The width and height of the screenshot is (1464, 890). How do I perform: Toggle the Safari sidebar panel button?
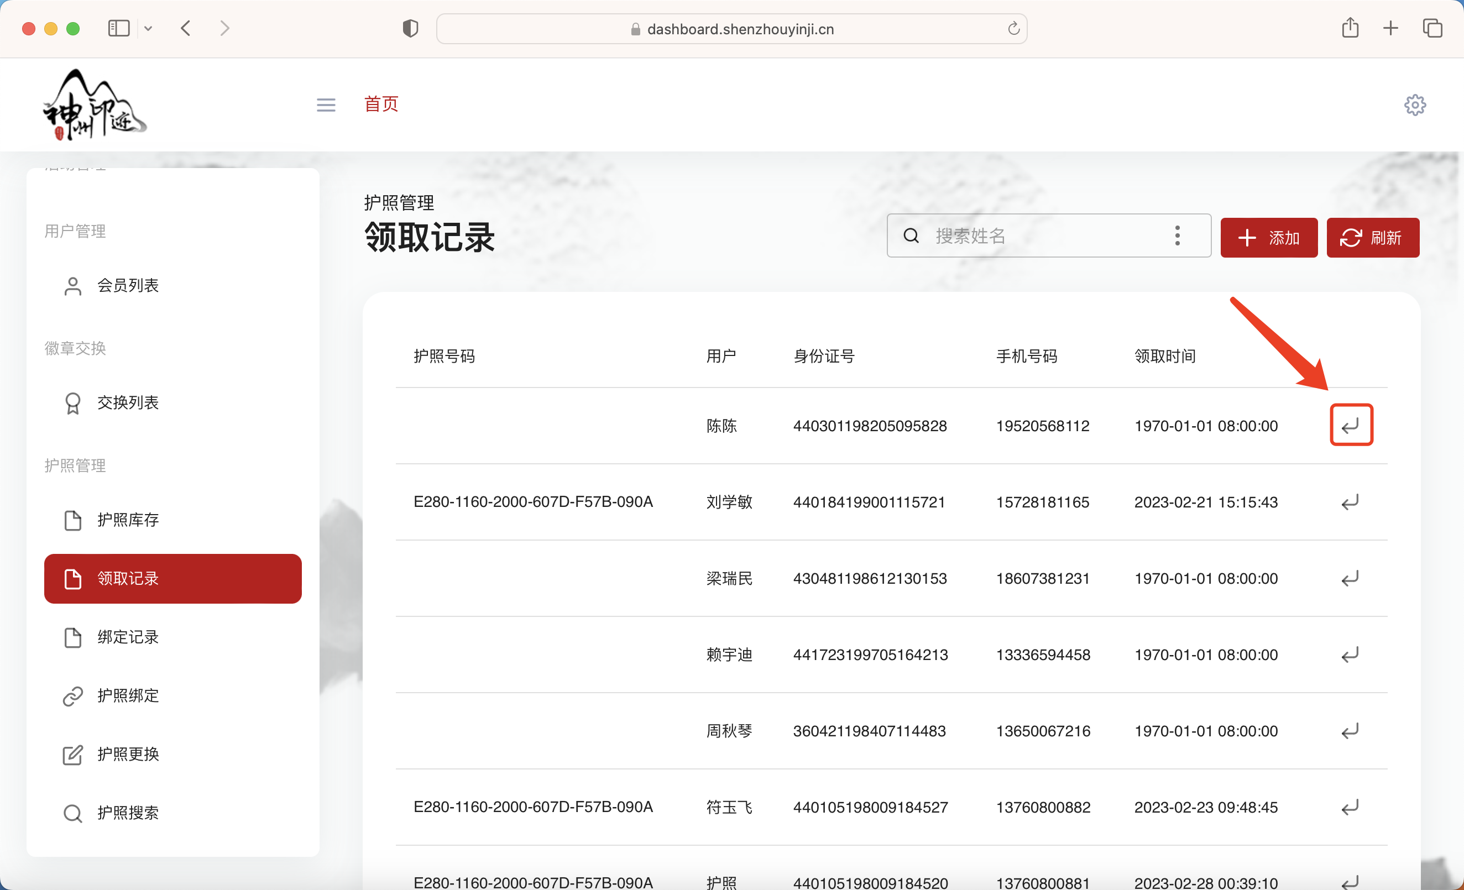(x=119, y=29)
